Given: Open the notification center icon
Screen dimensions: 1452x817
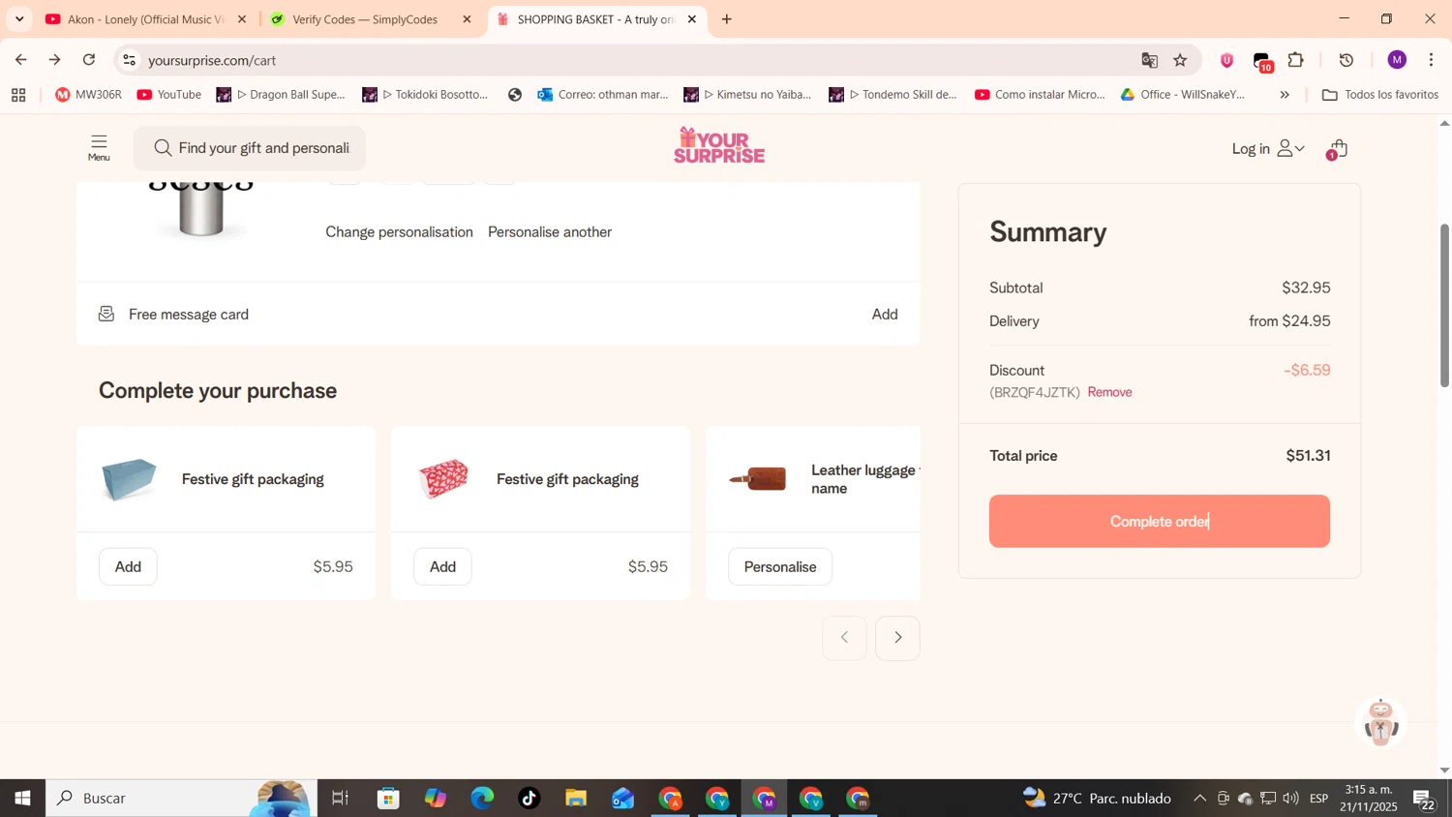Looking at the screenshot, I should (1424, 800).
